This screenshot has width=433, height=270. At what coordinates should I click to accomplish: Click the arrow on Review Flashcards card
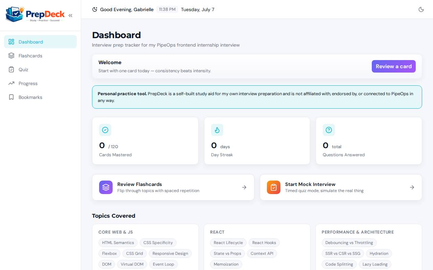pos(244,187)
